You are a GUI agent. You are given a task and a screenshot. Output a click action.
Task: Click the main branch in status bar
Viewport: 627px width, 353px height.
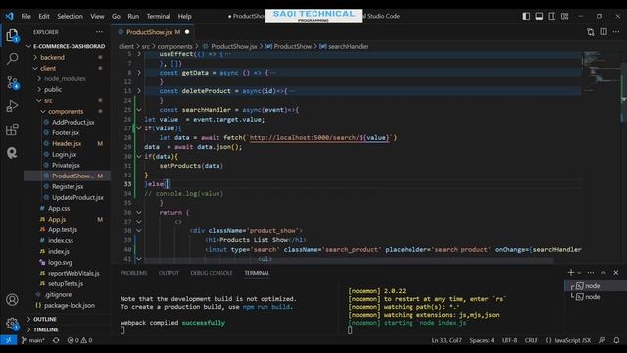pos(33,340)
